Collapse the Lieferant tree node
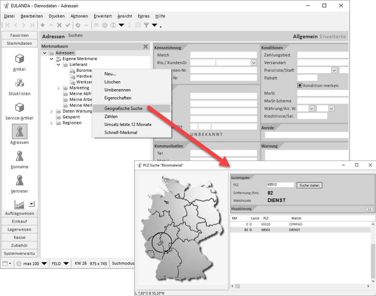This screenshot has height=296, width=376. click(x=59, y=65)
